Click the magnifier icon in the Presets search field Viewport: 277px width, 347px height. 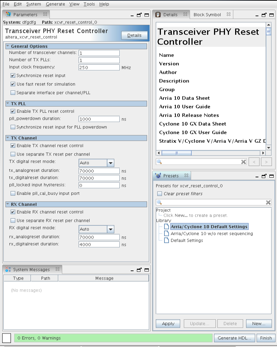tap(159, 202)
